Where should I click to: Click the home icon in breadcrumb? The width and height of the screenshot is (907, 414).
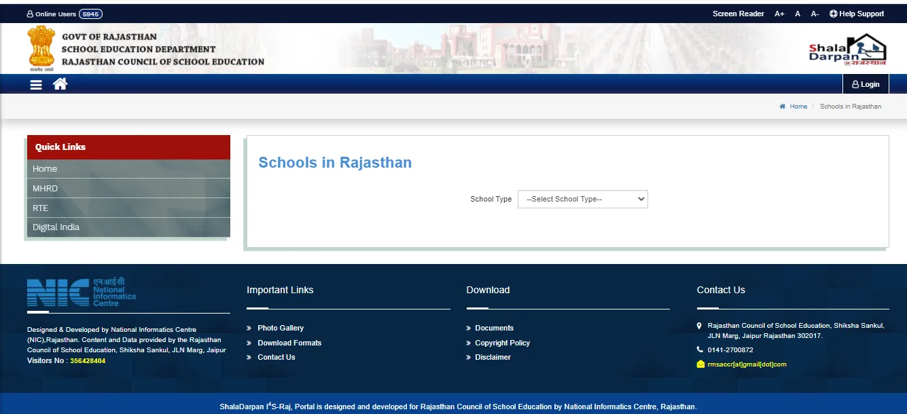click(x=783, y=107)
